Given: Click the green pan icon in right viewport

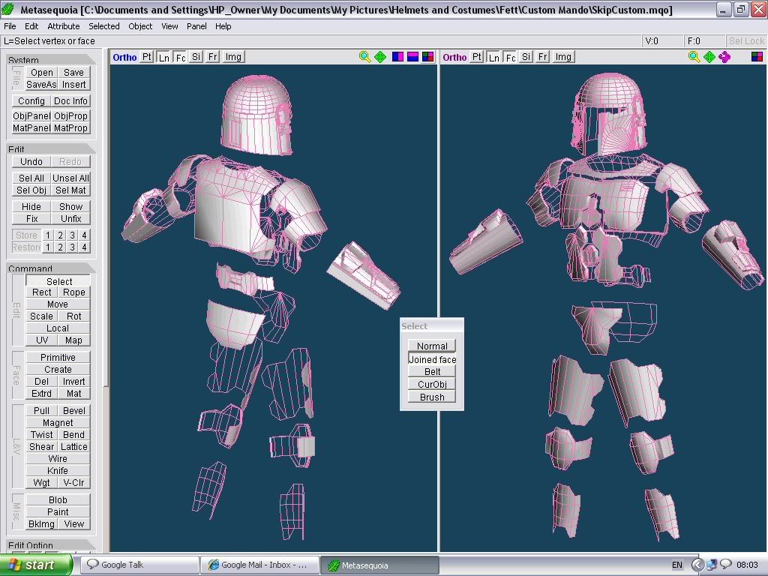Looking at the screenshot, I should (709, 57).
